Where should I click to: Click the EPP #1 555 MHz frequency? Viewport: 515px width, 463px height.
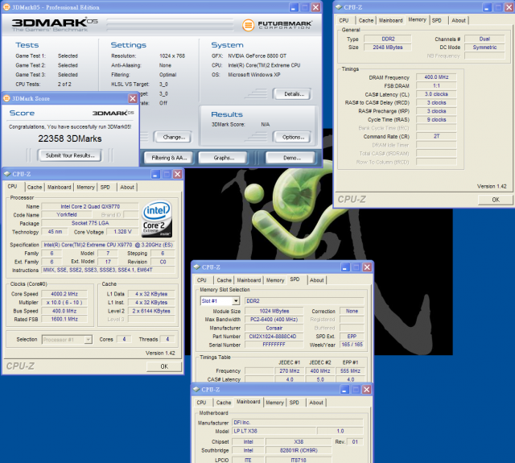tap(350, 371)
